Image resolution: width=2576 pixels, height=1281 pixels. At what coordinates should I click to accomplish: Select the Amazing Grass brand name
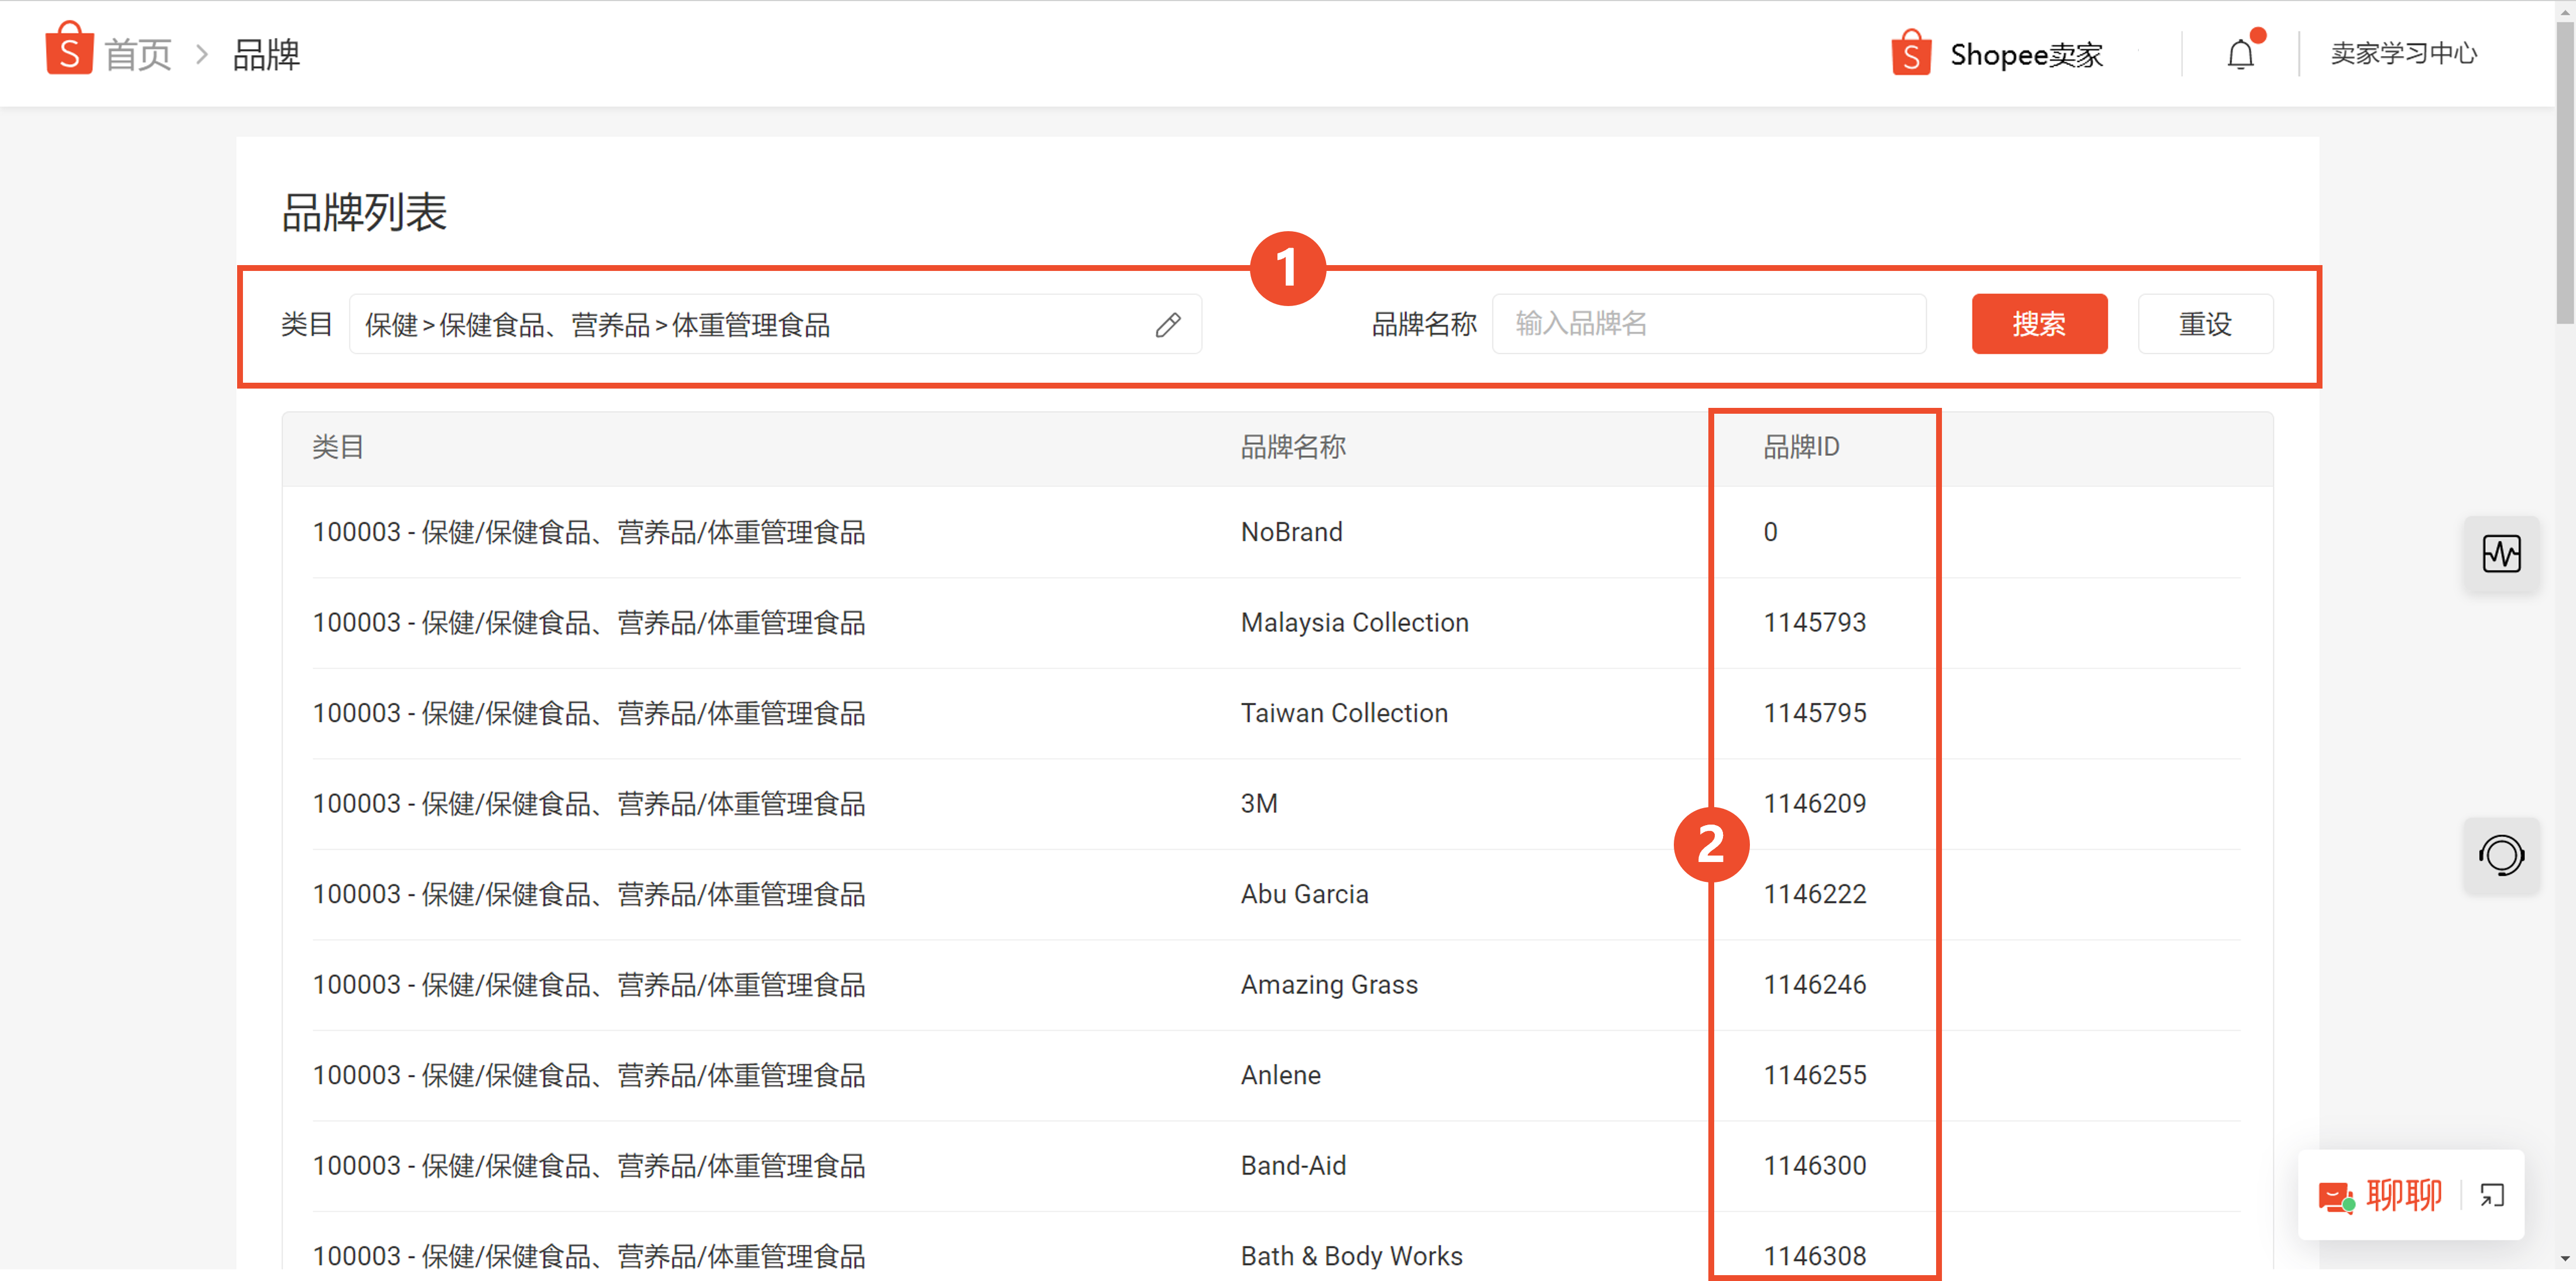click(1329, 984)
